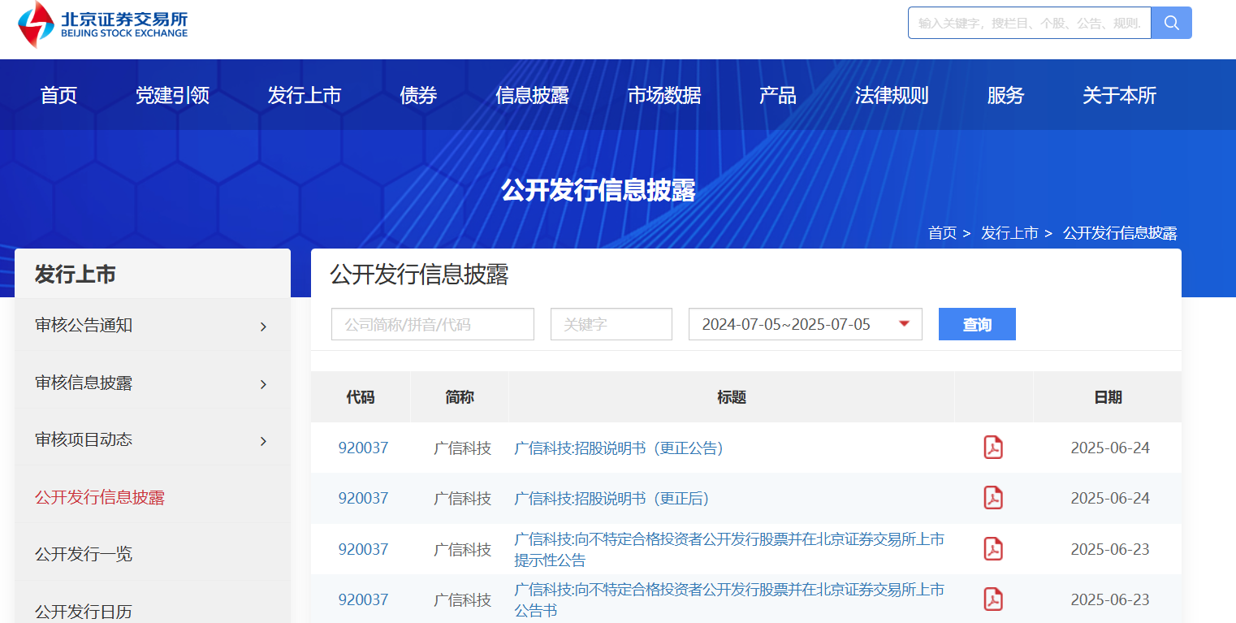Click 简称 column header
The image size is (1236, 623).
[x=460, y=397]
